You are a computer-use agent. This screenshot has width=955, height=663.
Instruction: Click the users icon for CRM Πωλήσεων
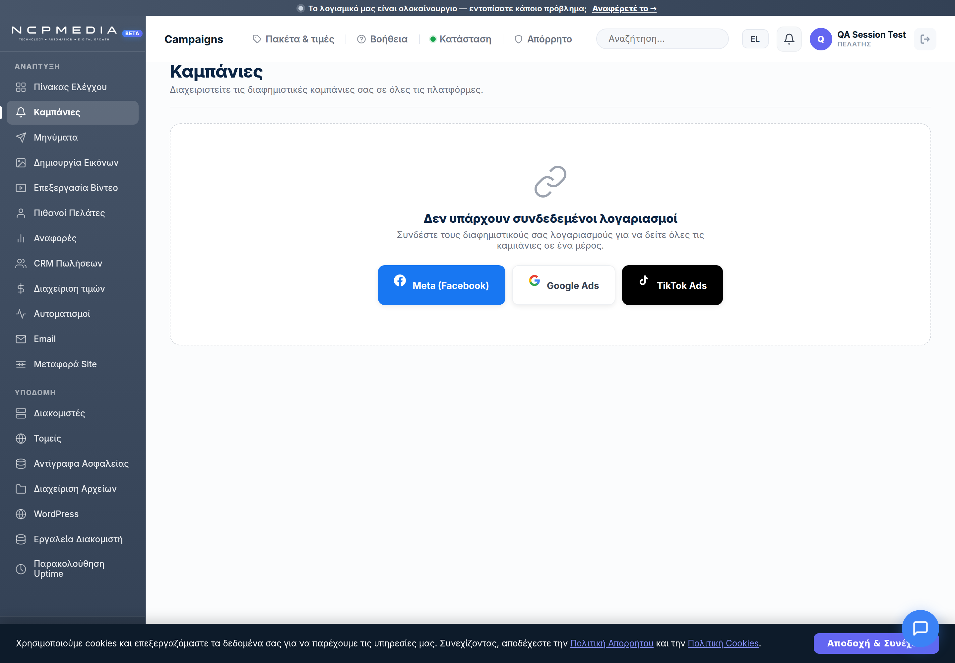click(21, 263)
